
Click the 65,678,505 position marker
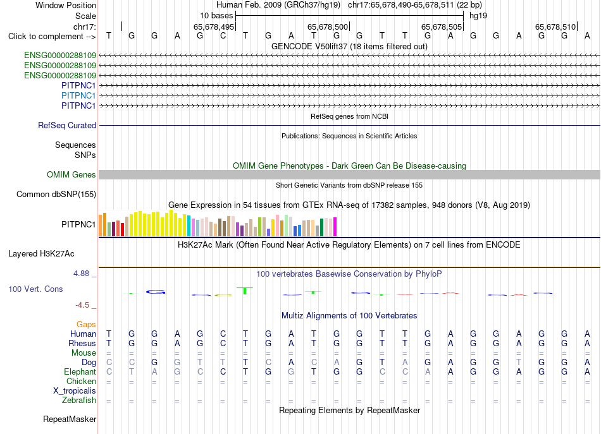(x=442, y=27)
